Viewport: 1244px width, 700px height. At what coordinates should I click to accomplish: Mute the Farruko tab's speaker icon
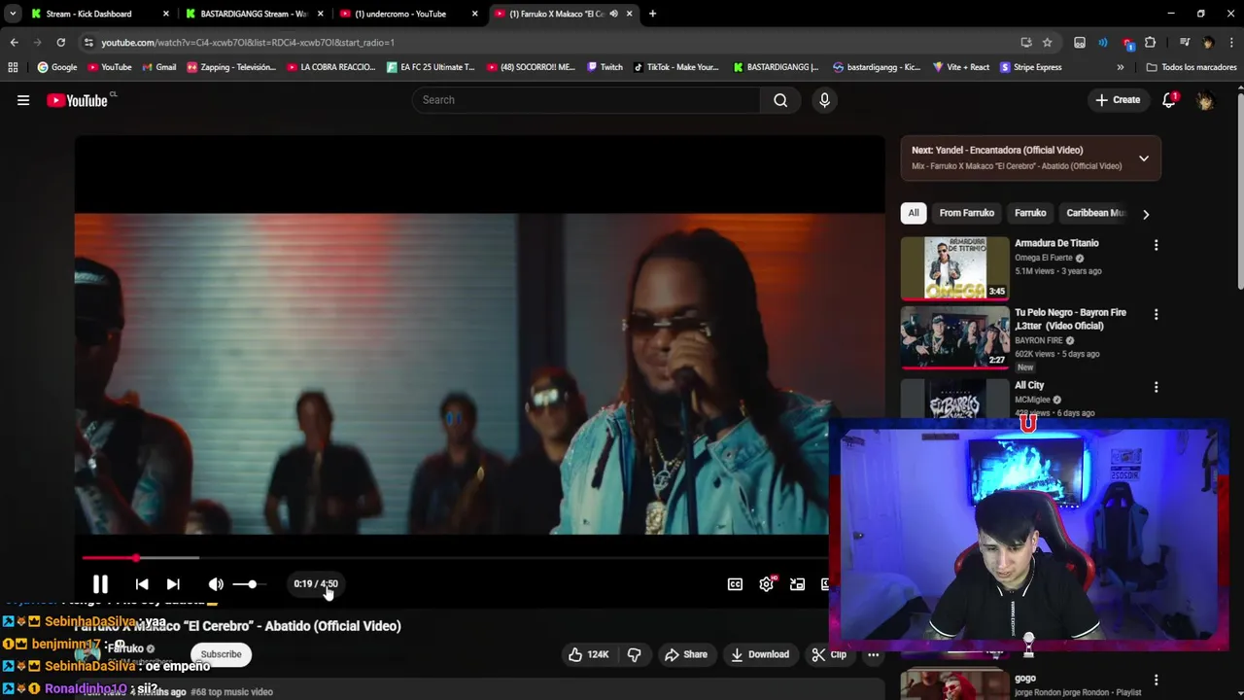[x=613, y=14]
